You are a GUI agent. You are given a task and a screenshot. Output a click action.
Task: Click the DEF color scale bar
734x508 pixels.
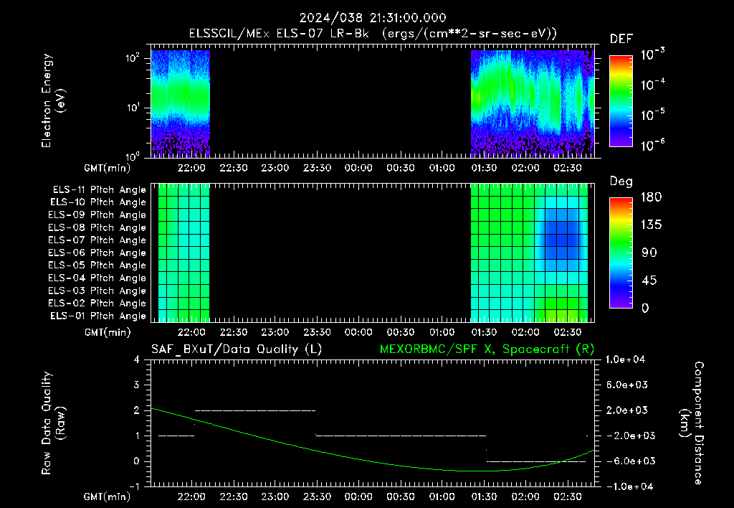621,101
